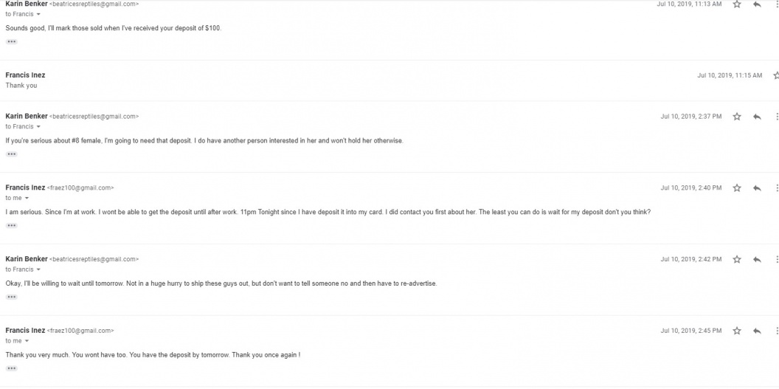Reply to the 11:13 AM Karin Benker email
This screenshot has width=779, height=389.
(x=757, y=4)
